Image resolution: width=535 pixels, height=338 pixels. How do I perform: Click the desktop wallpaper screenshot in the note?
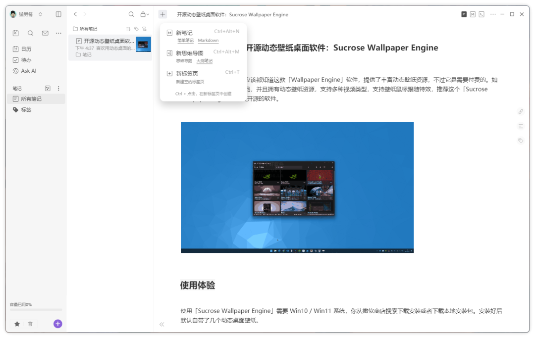297,188
